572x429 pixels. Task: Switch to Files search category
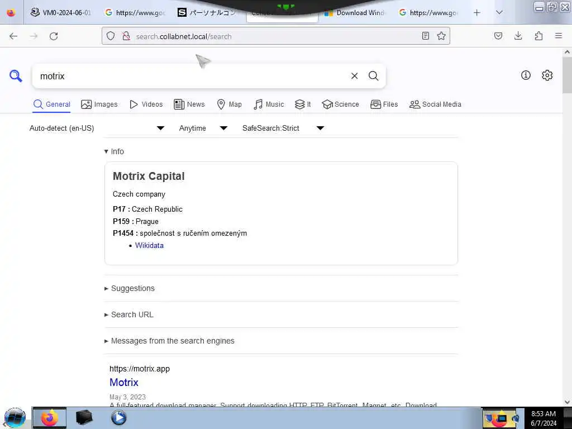click(384, 104)
